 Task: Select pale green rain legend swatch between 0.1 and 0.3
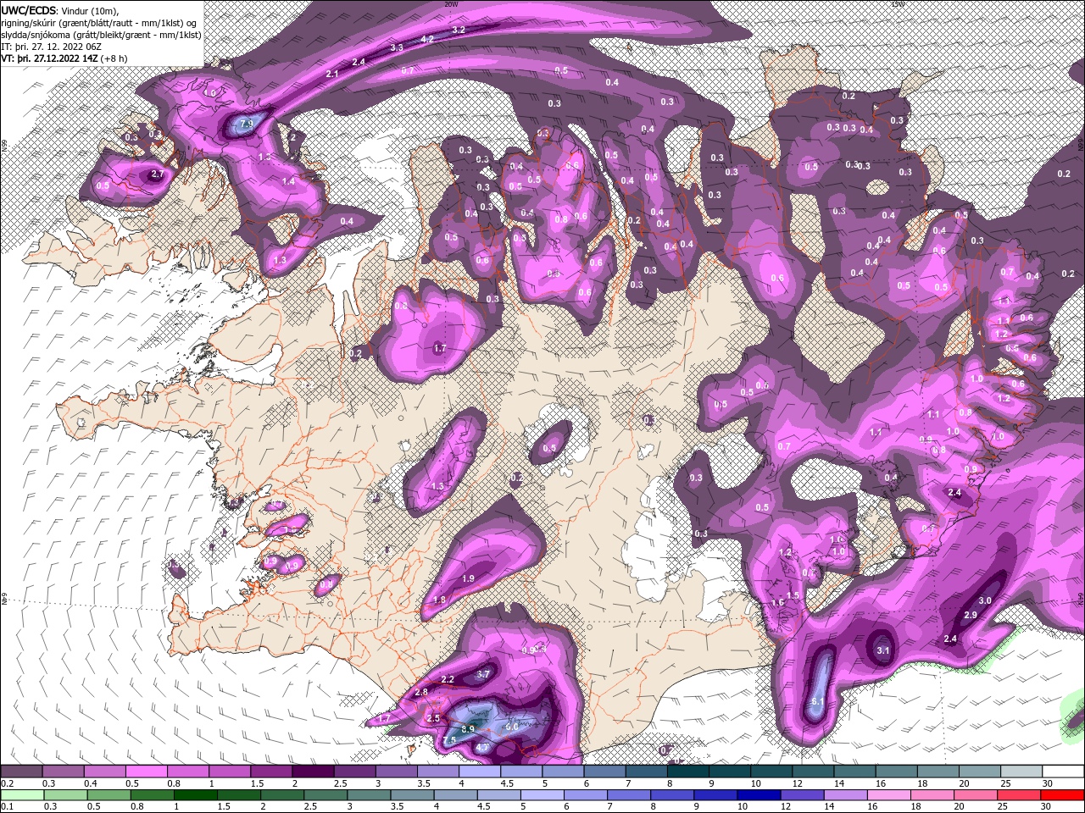point(21,795)
